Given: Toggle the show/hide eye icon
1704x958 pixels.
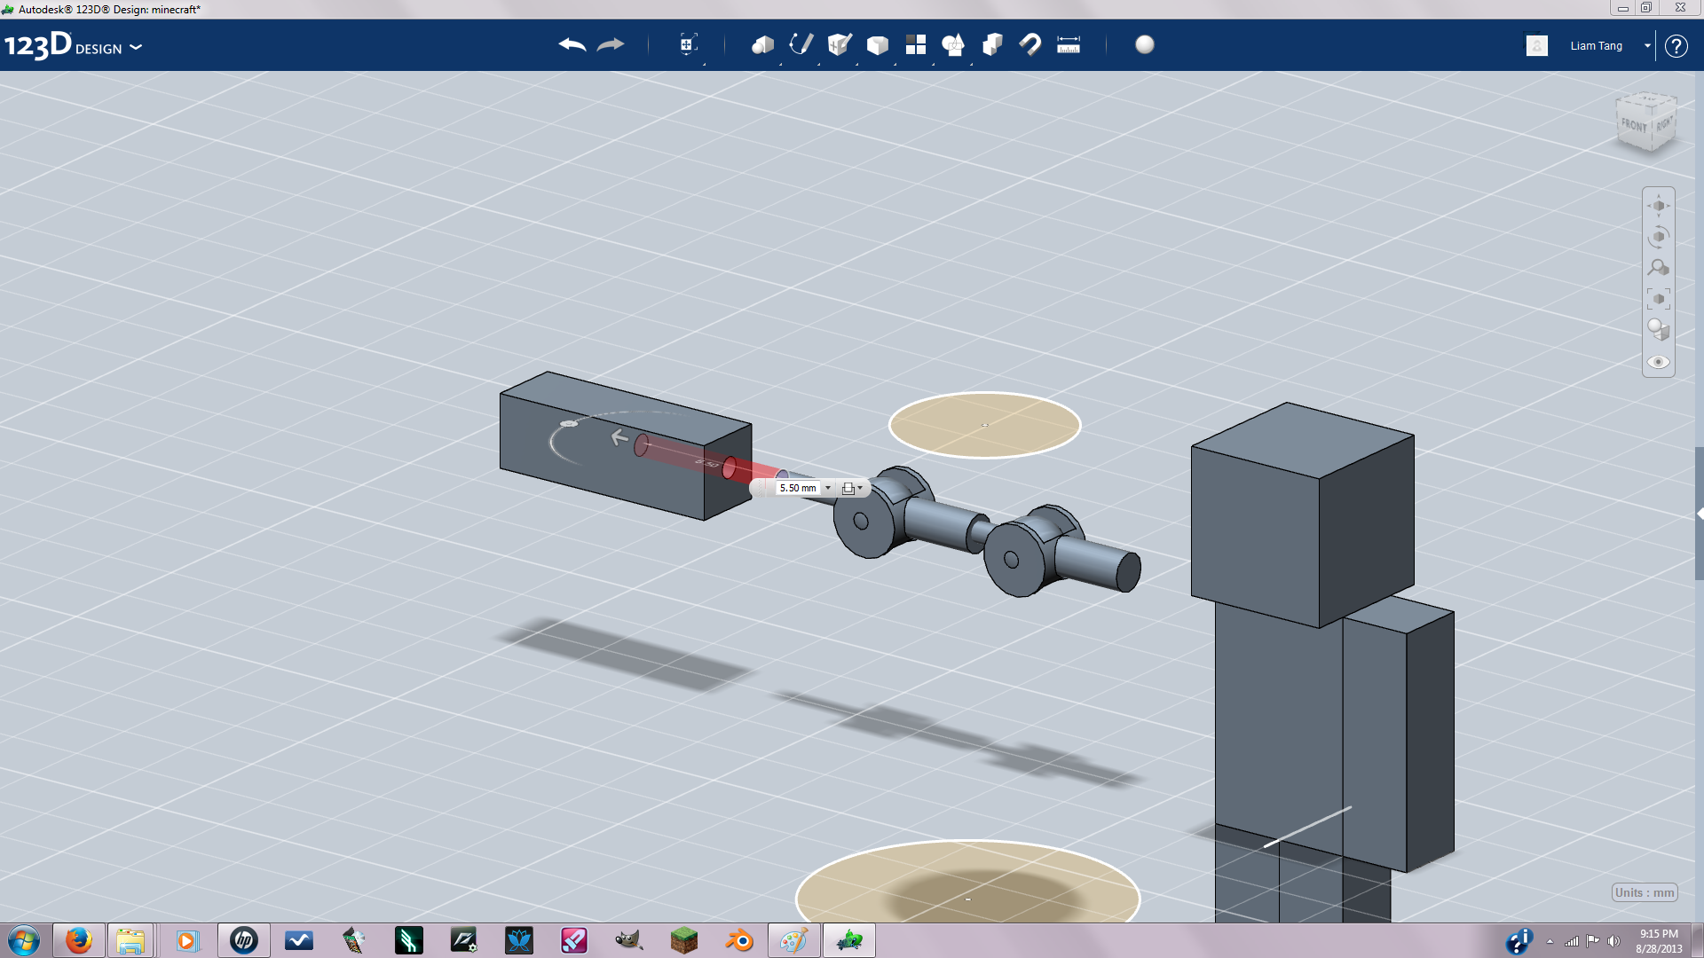Looking at the screenshot, I should (1659, 362).
